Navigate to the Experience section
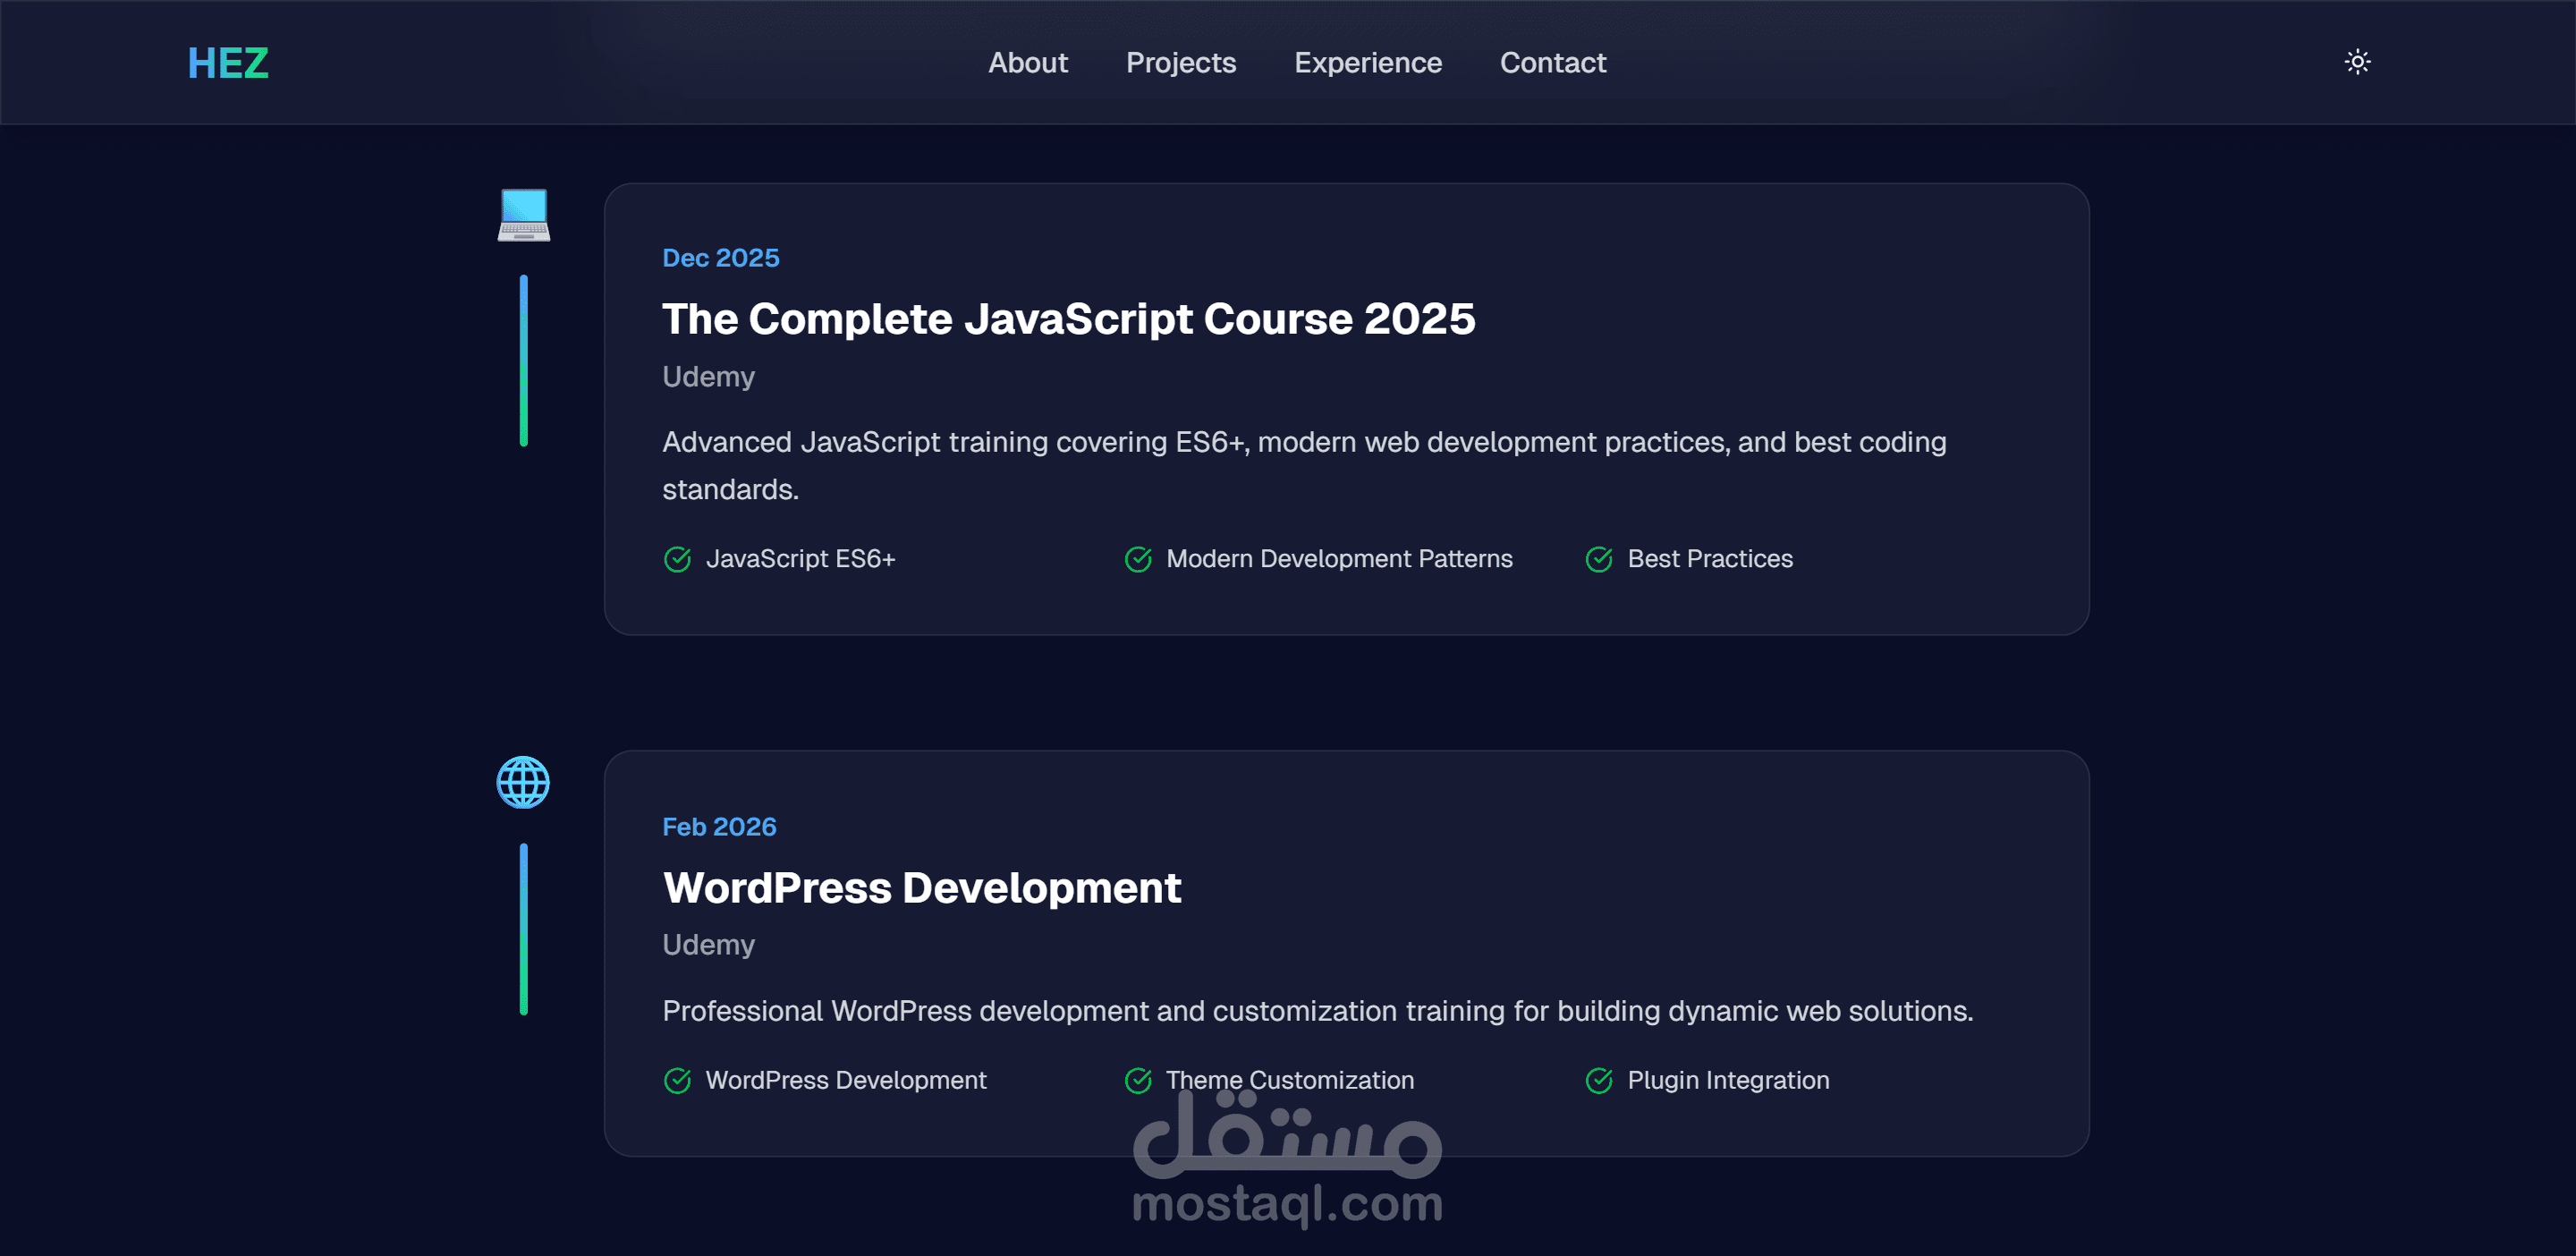 click(1367, 63)
